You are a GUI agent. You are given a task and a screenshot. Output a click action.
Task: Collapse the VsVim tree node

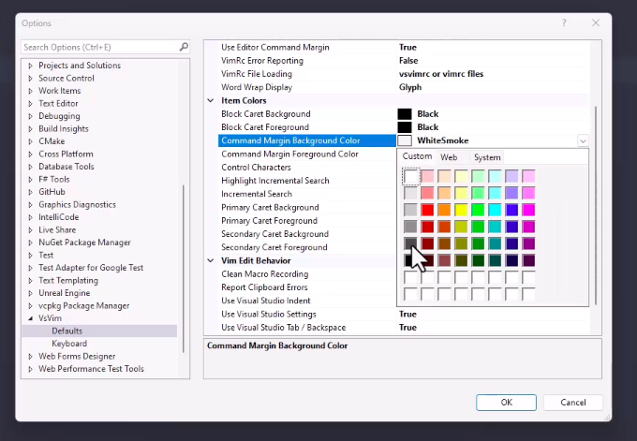coord(30,318)
